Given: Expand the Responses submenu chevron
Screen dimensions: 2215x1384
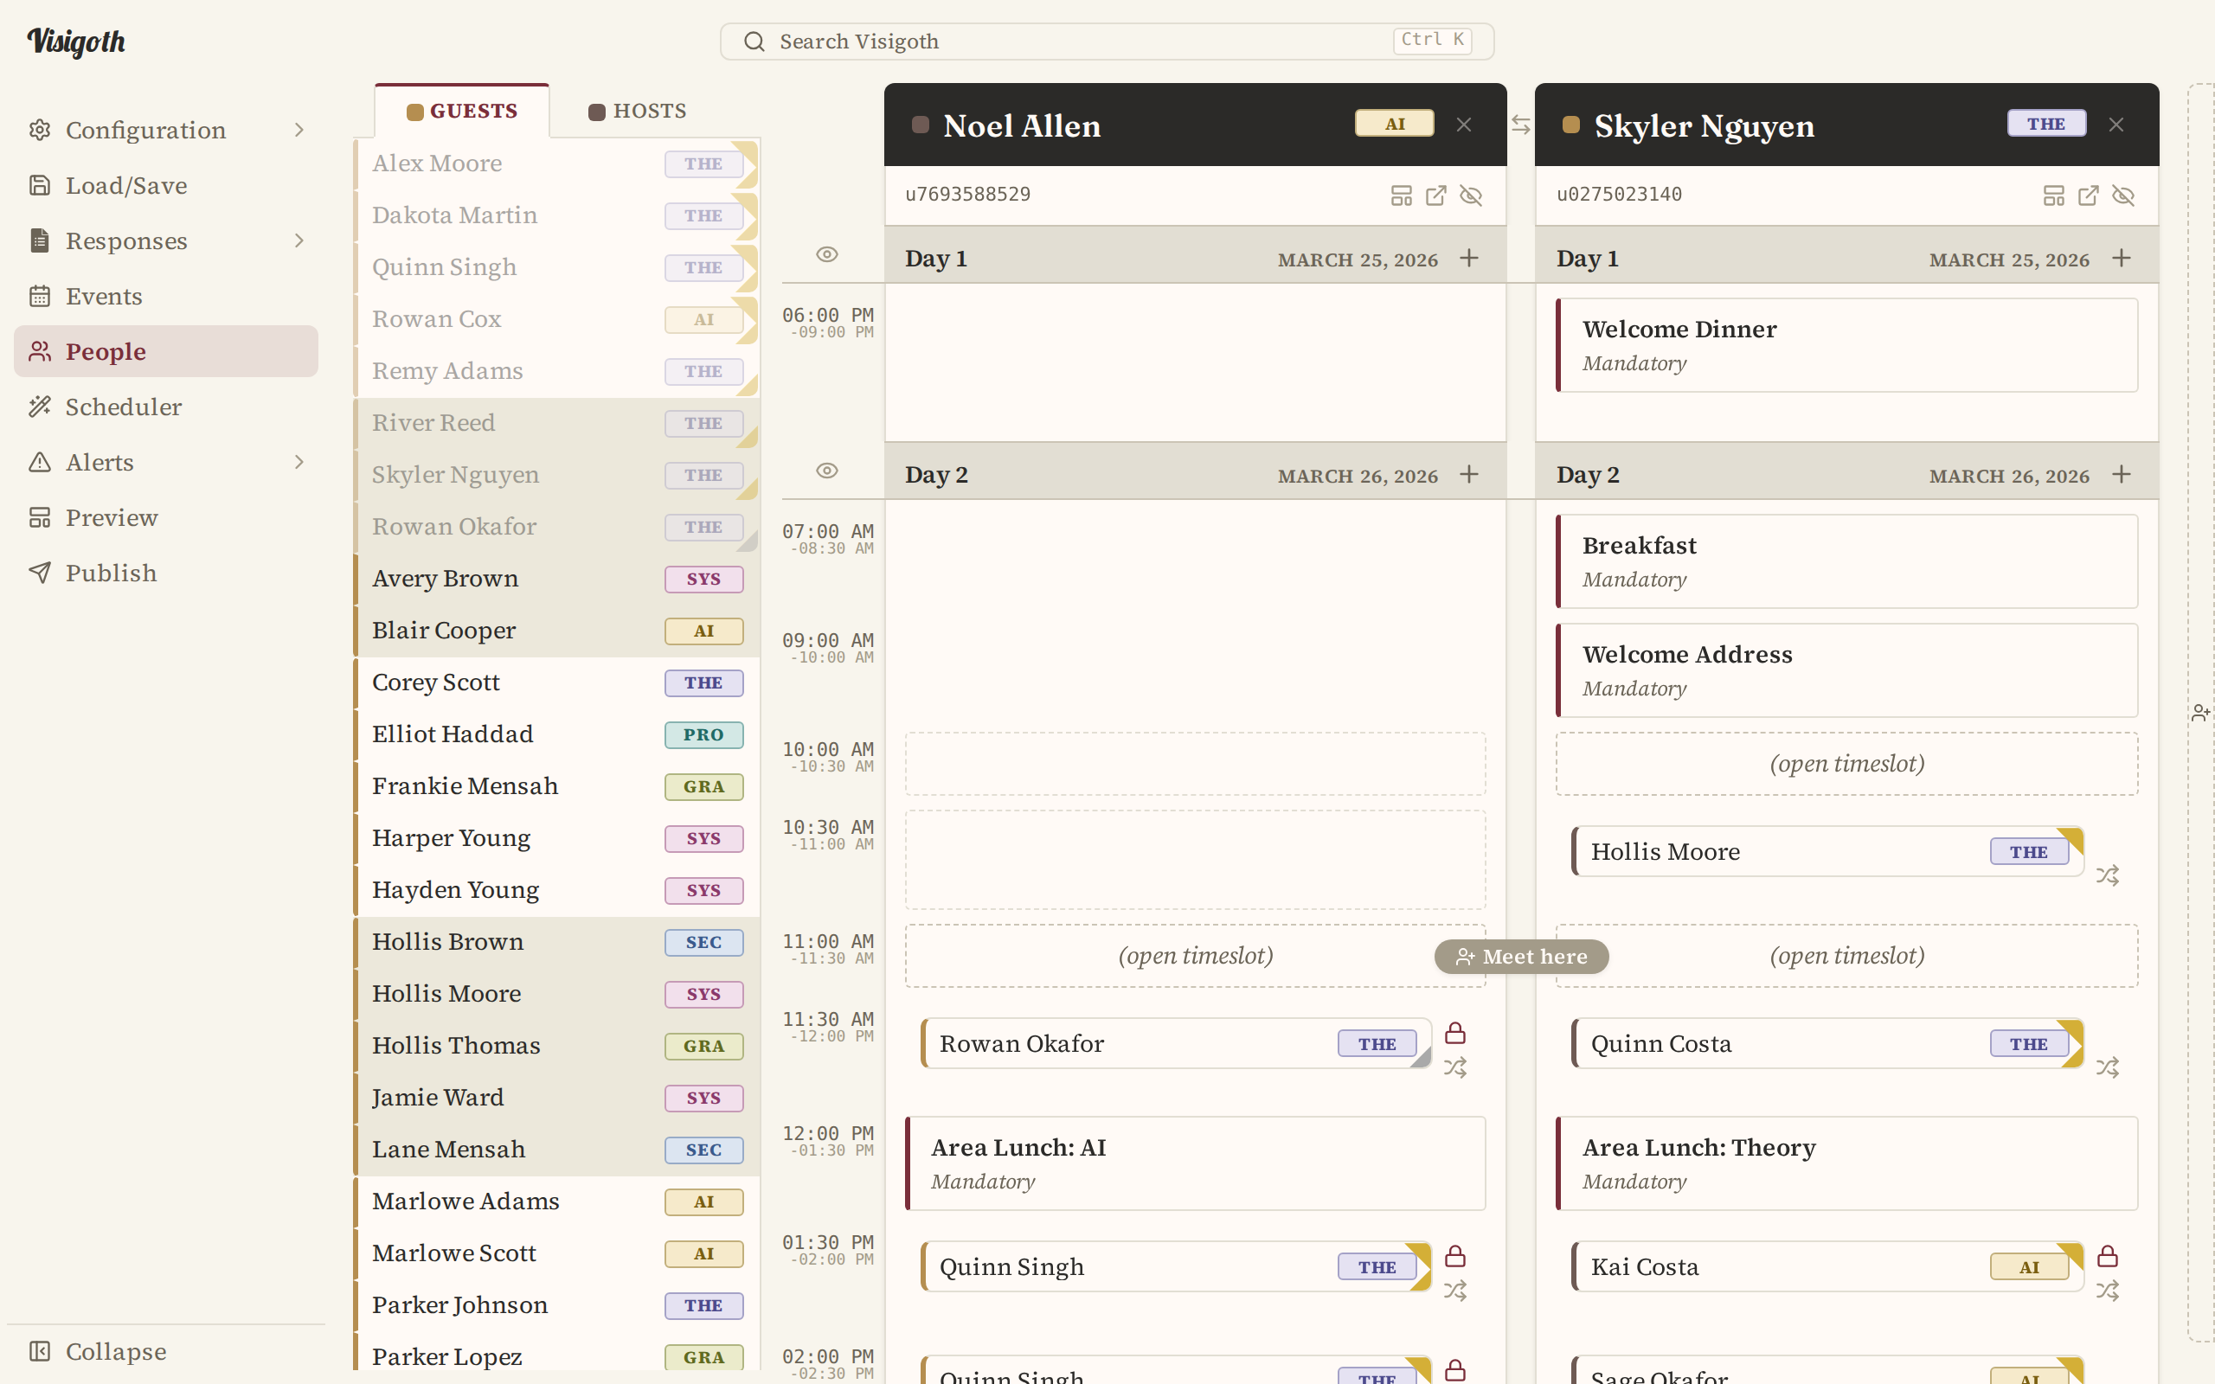Looking at the screenshot, I should (x=299, y=240).
